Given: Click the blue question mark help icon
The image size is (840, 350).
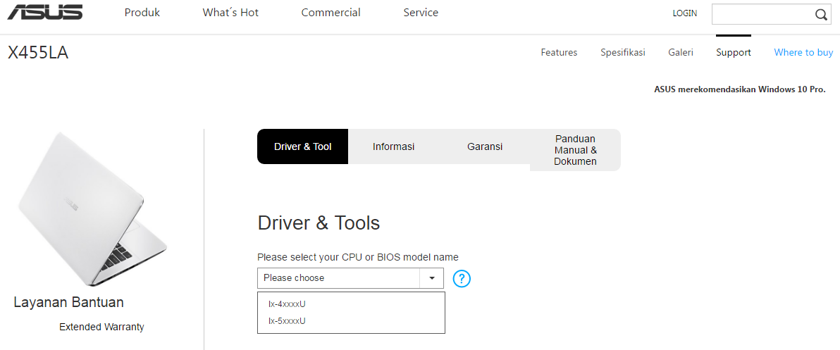Looking at the screenshot, I should pos(462,278).
